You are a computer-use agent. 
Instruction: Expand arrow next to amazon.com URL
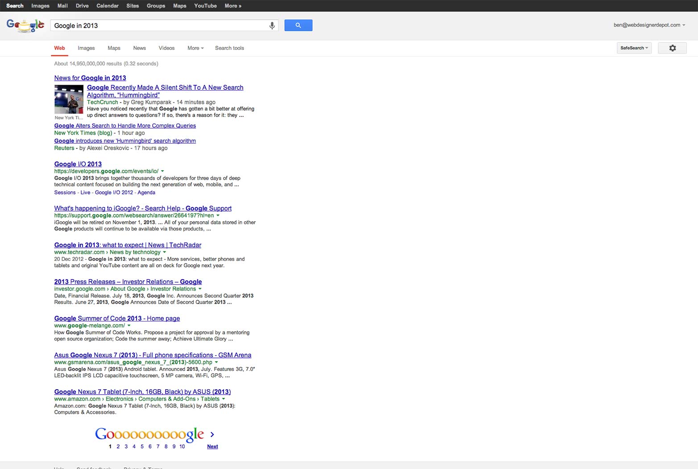click(224, 399)
